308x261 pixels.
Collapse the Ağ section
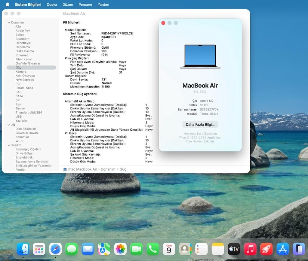click(x=9, y=125)
